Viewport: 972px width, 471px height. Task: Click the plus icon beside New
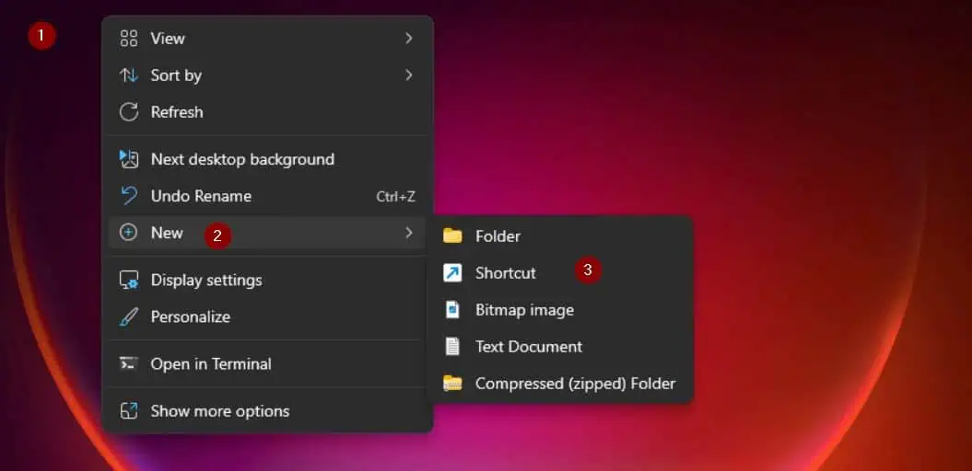[x=128, y=233]
